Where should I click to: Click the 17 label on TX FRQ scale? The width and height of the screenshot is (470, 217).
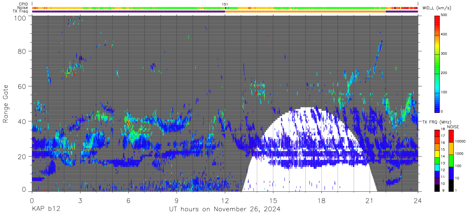coord(442,136)
